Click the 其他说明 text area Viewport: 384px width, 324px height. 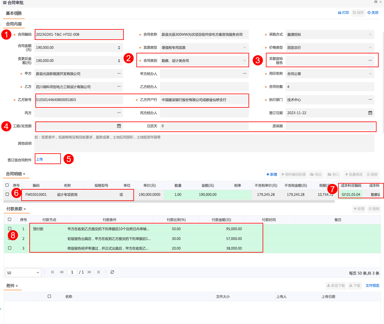coord(204,143)
